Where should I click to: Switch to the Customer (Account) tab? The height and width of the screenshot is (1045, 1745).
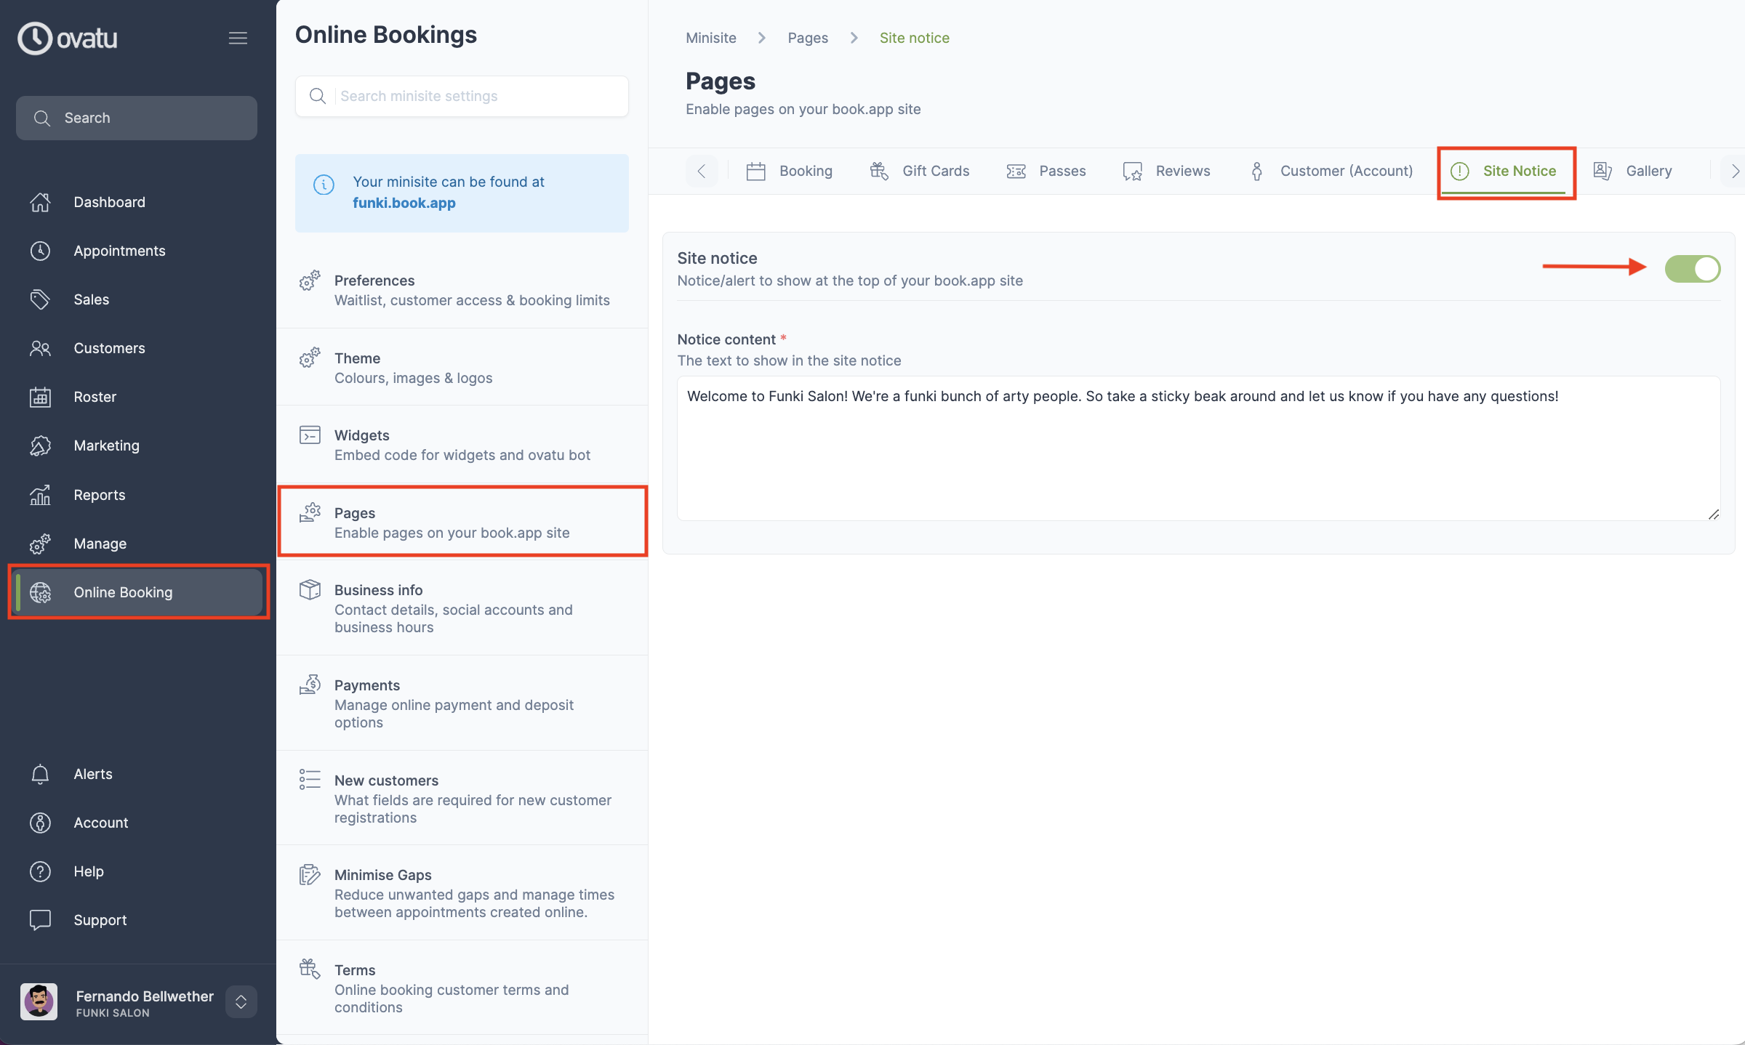(1347, 170)
